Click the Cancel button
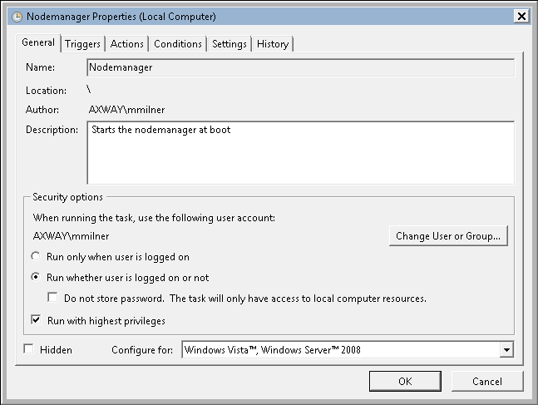The image size is (538, 405). 487,382
